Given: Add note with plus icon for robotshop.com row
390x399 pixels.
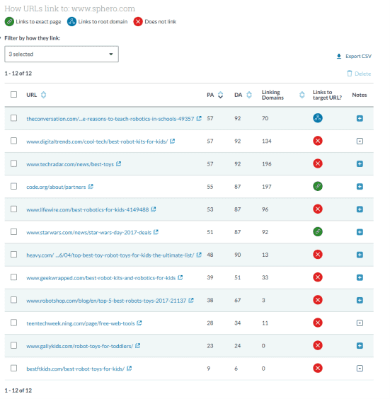Looking at the screenshot, I should coord(360,300).
